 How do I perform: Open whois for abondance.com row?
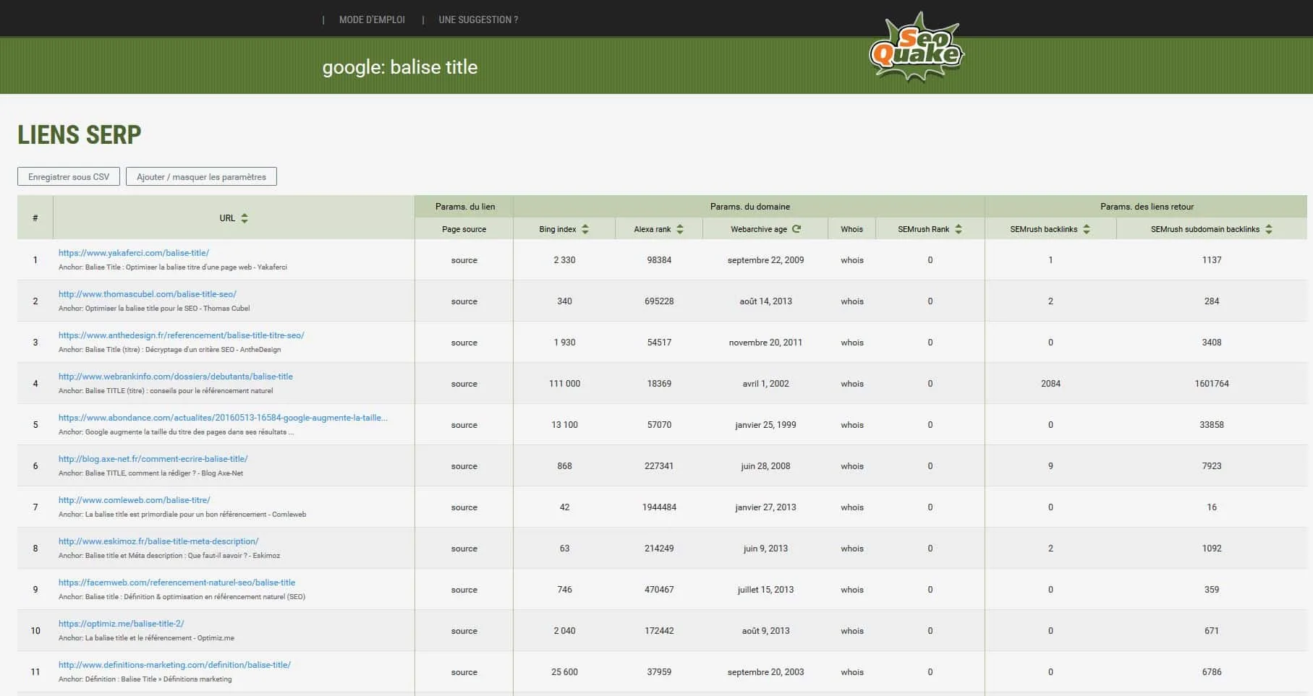[852, 425]
